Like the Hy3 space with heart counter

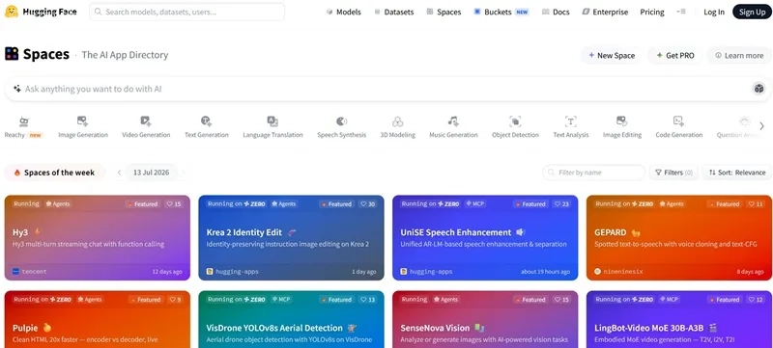click(174, 204)
